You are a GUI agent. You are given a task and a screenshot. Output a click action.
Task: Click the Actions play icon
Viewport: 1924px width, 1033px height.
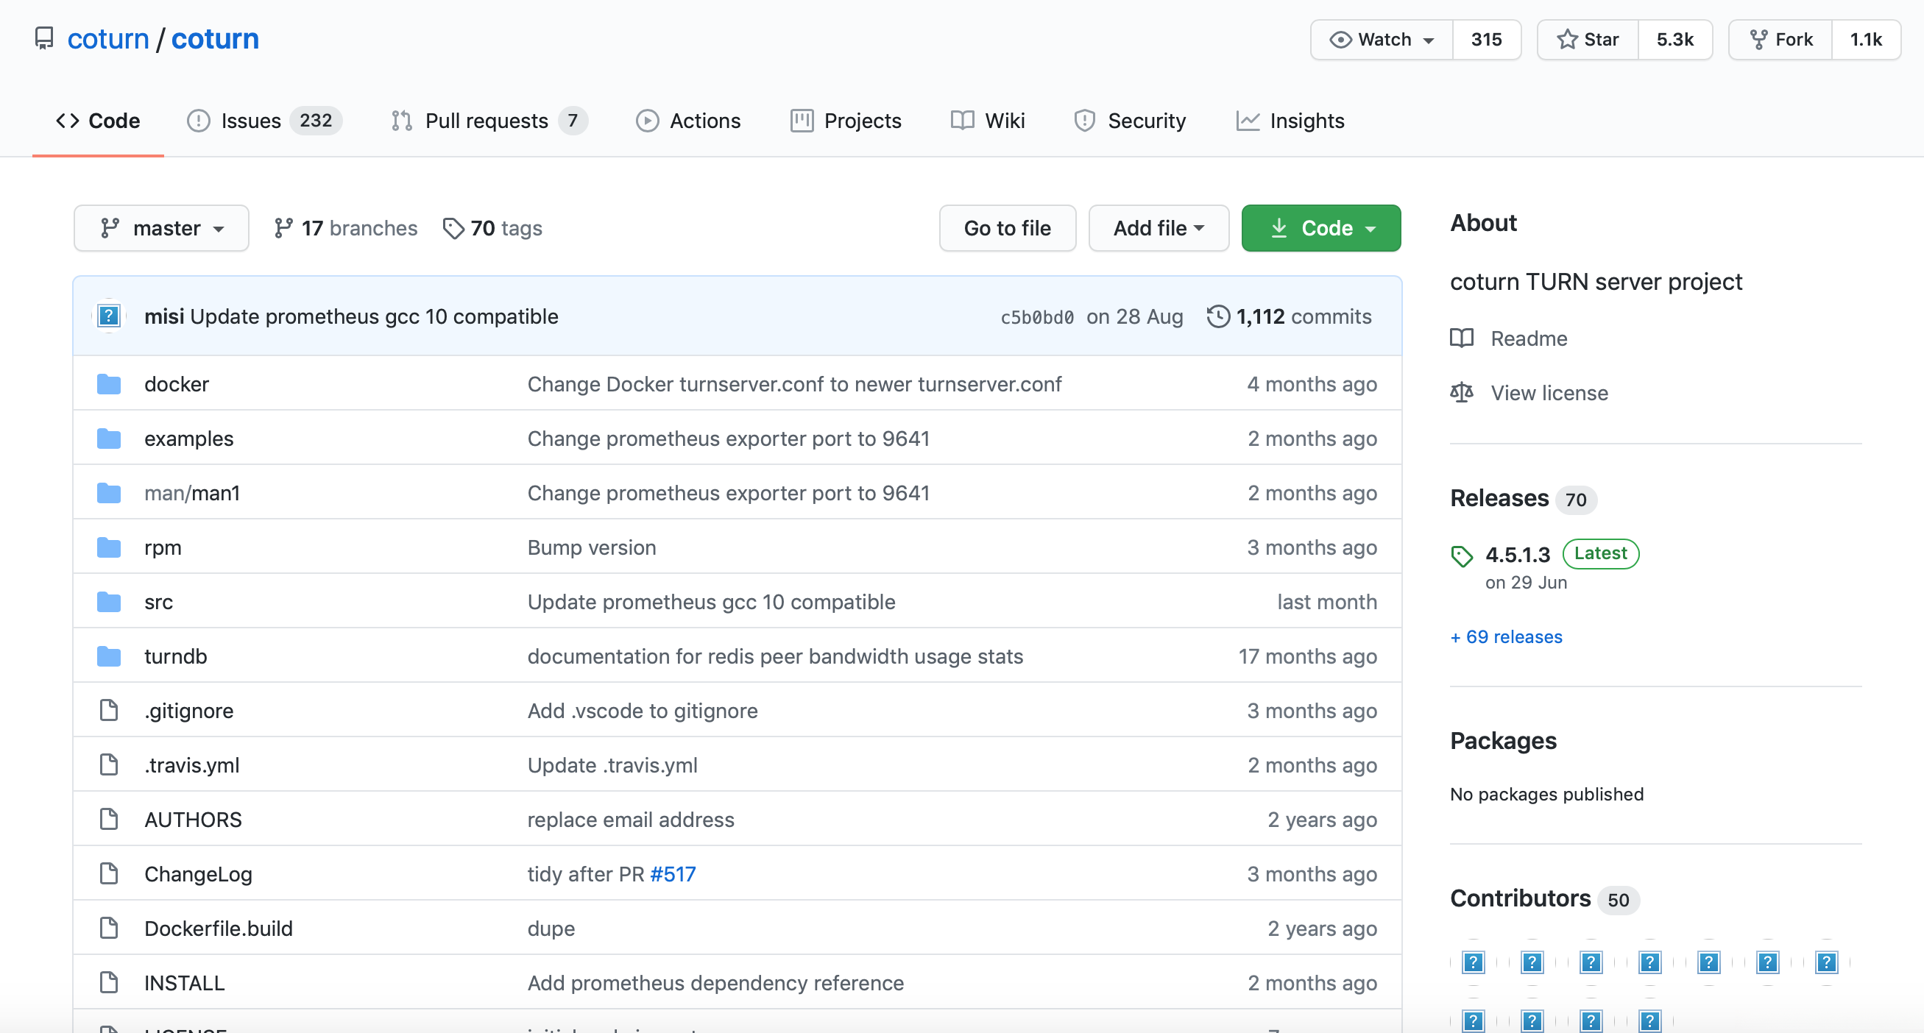click(647, 120)
